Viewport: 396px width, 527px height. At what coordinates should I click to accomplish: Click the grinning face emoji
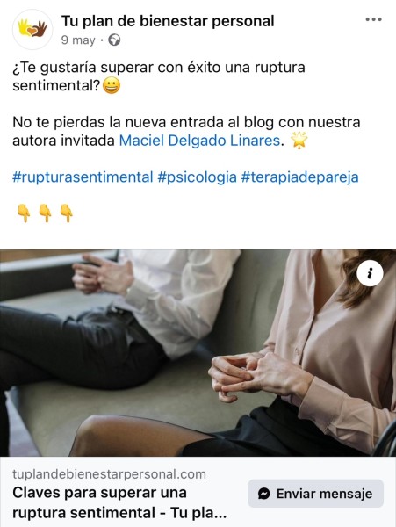[112, 85]
